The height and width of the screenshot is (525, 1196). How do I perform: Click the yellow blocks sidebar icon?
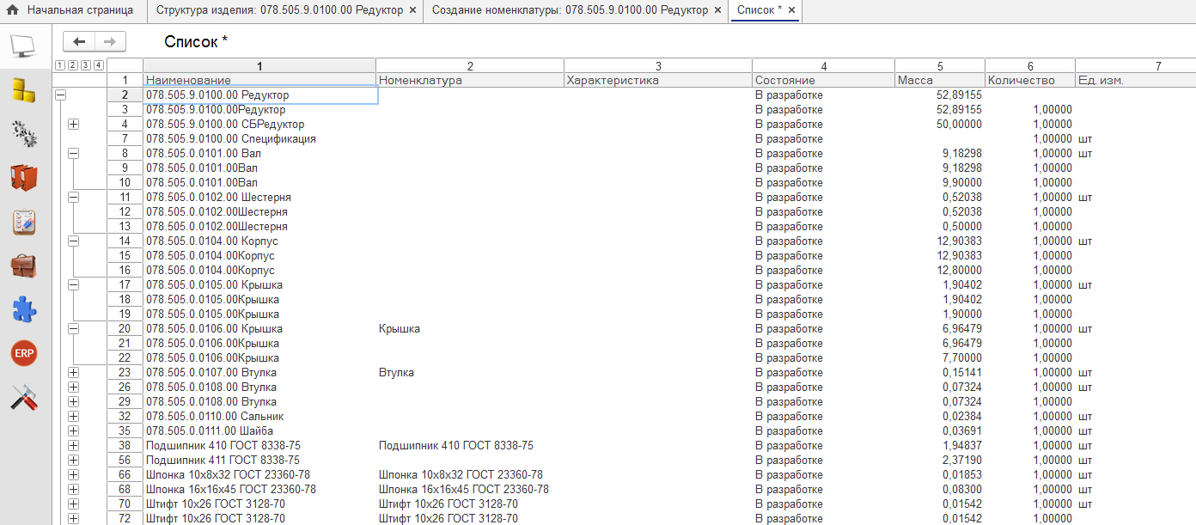pos(24,89)
